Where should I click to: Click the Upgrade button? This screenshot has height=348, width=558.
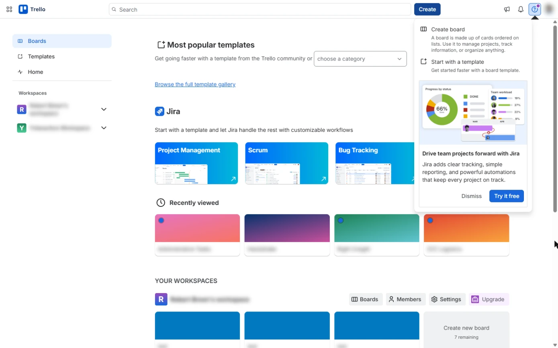point(489,299)
